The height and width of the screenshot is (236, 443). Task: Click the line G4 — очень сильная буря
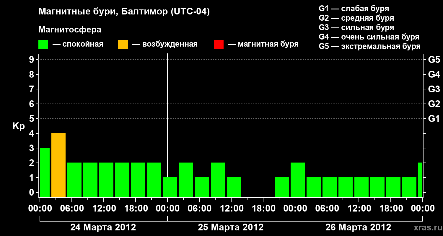[x=369, y=37]
